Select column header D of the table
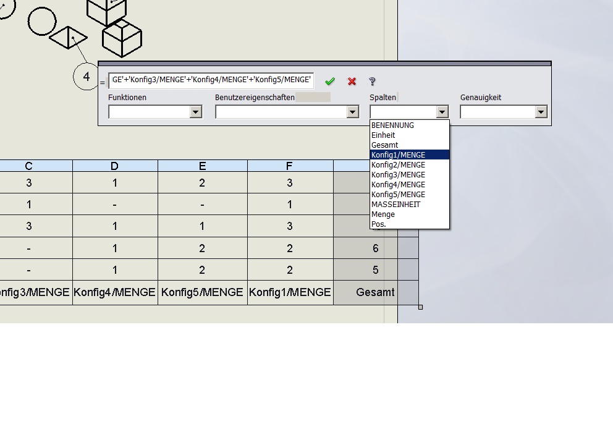613x445 pixels. point(115,166)
